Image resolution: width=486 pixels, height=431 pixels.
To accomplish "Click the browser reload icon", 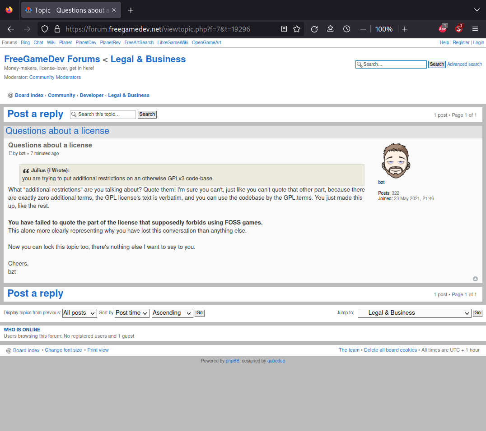I will [x=314, y=29].
